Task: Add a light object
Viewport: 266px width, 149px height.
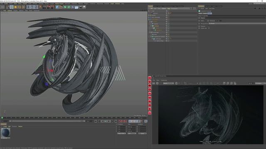Action: point(84,7)
